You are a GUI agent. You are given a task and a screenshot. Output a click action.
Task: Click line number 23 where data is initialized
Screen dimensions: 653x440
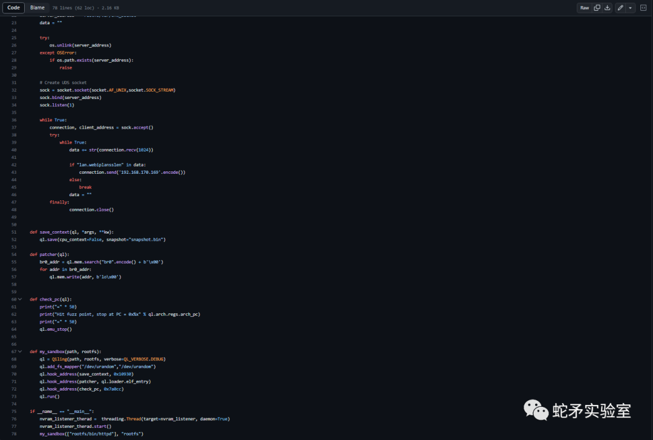pos(13,22)
